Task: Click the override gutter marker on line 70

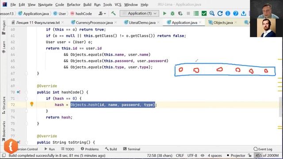Action: pyautogui.click(x=19, y=92)
